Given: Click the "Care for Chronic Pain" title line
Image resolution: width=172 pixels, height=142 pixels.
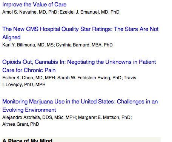Looking at the screenshot, I should [x=29, y=70].
